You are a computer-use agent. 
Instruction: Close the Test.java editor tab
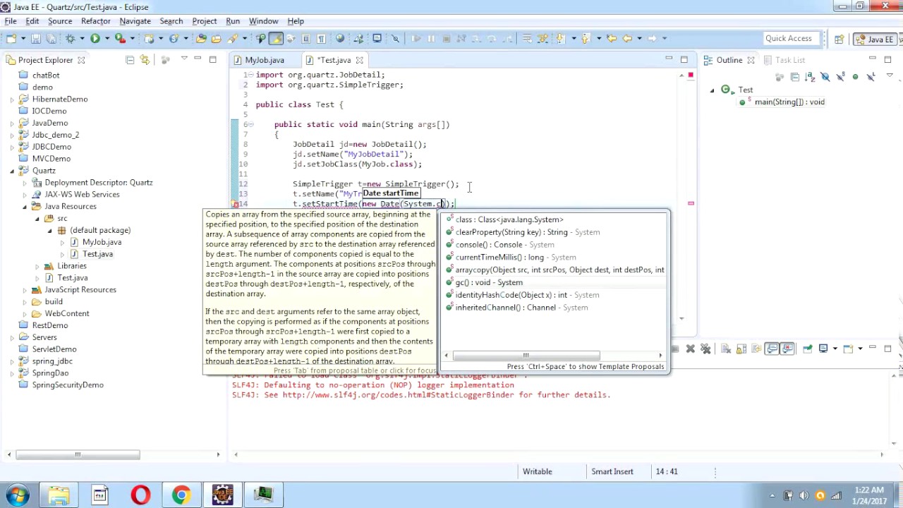click(x=359, y=60)
